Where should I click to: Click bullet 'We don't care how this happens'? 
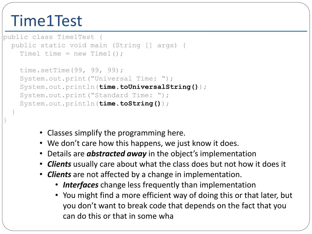coord(143,143)
